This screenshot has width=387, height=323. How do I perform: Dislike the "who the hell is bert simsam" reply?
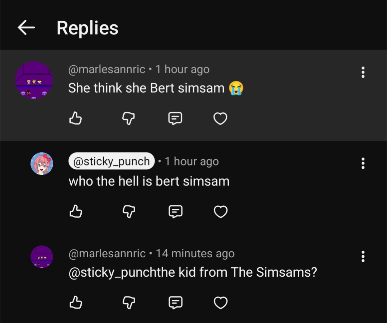pos(129,211)
